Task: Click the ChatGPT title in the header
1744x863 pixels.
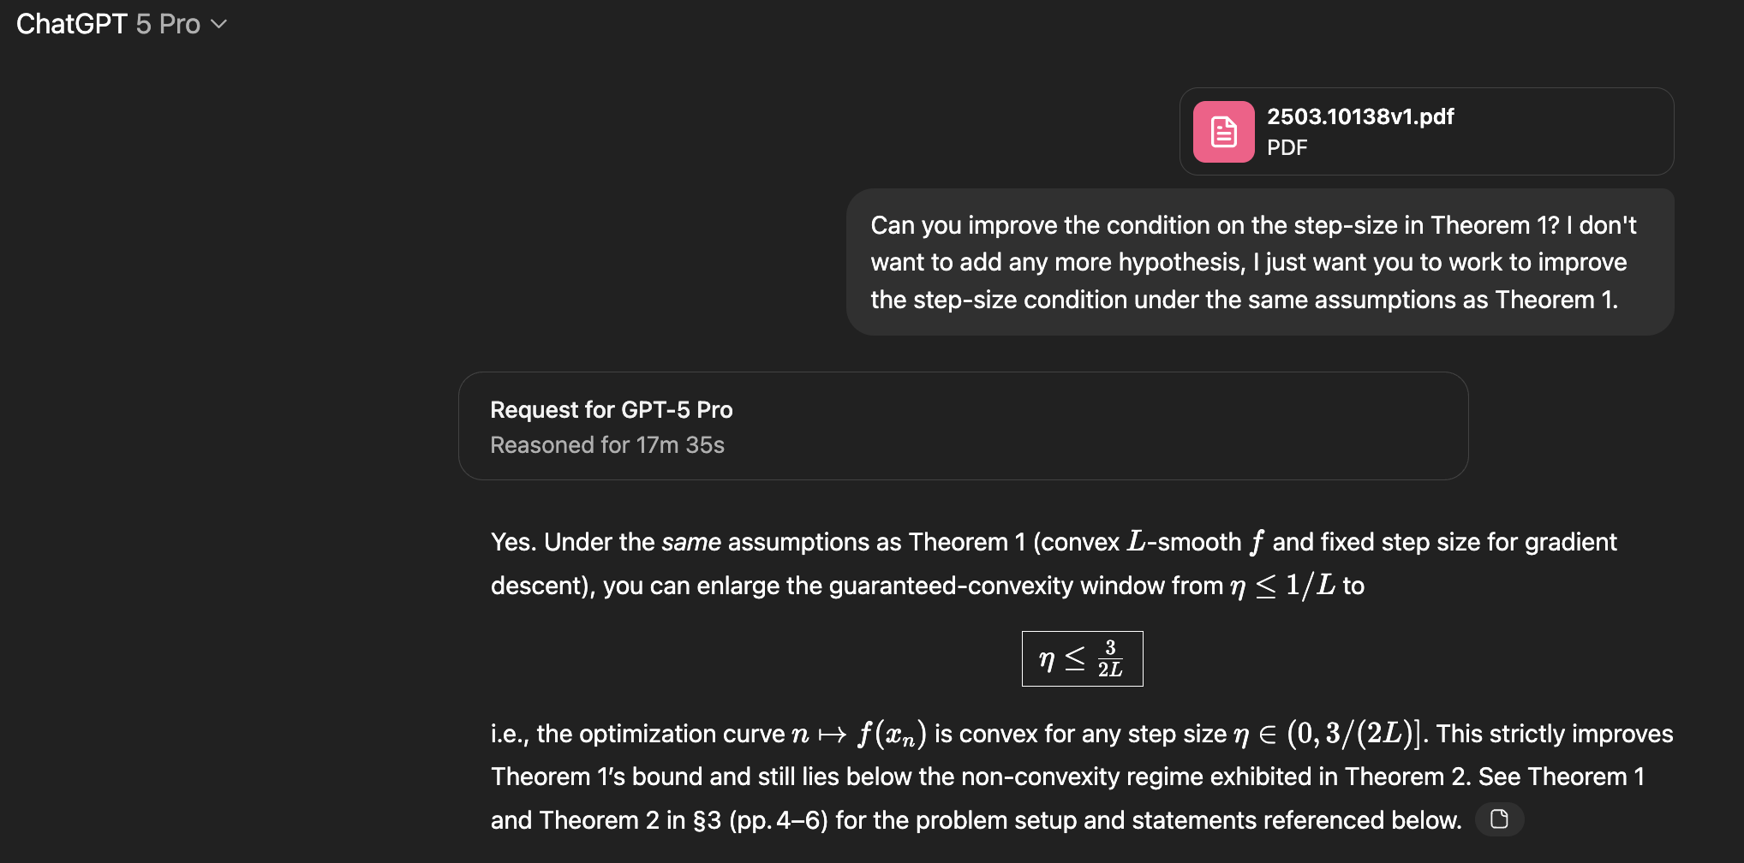Action: [x=72, y=24]
